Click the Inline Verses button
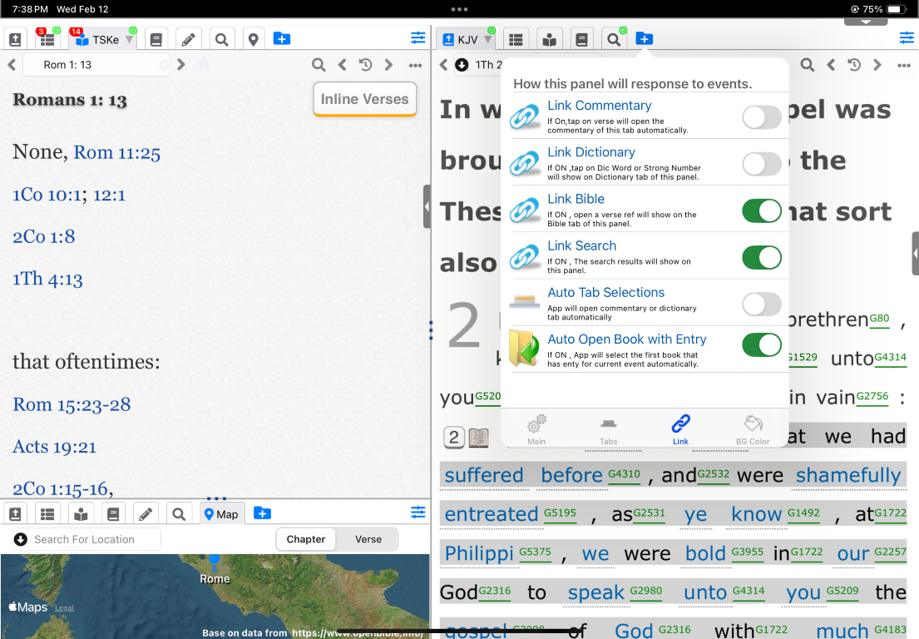This screenshot has width=919, height=639. [x=364, y=99]
